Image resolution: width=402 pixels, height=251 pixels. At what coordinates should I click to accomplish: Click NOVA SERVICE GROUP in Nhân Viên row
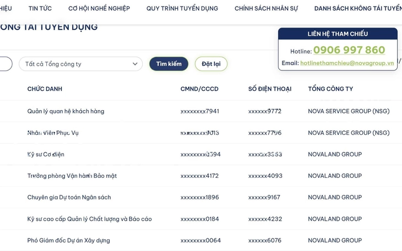point(349,133)
